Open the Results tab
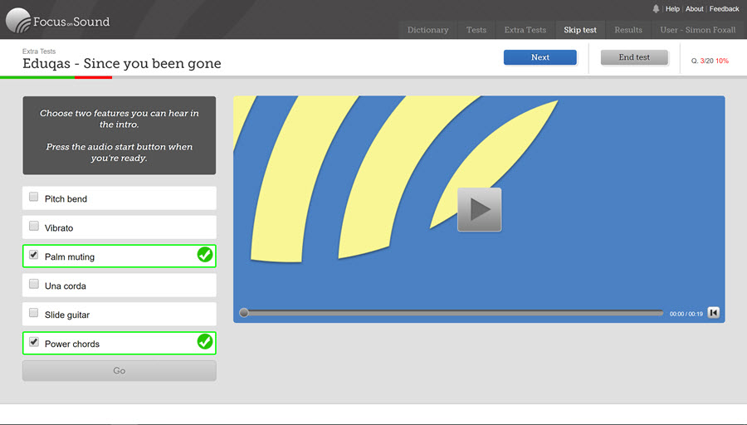 (x=628, y=30)
